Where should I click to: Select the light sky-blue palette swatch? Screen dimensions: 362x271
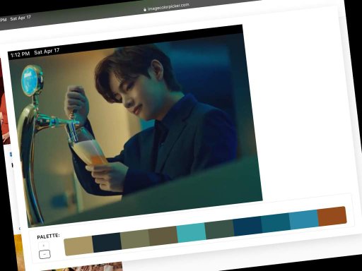[304, 219]
